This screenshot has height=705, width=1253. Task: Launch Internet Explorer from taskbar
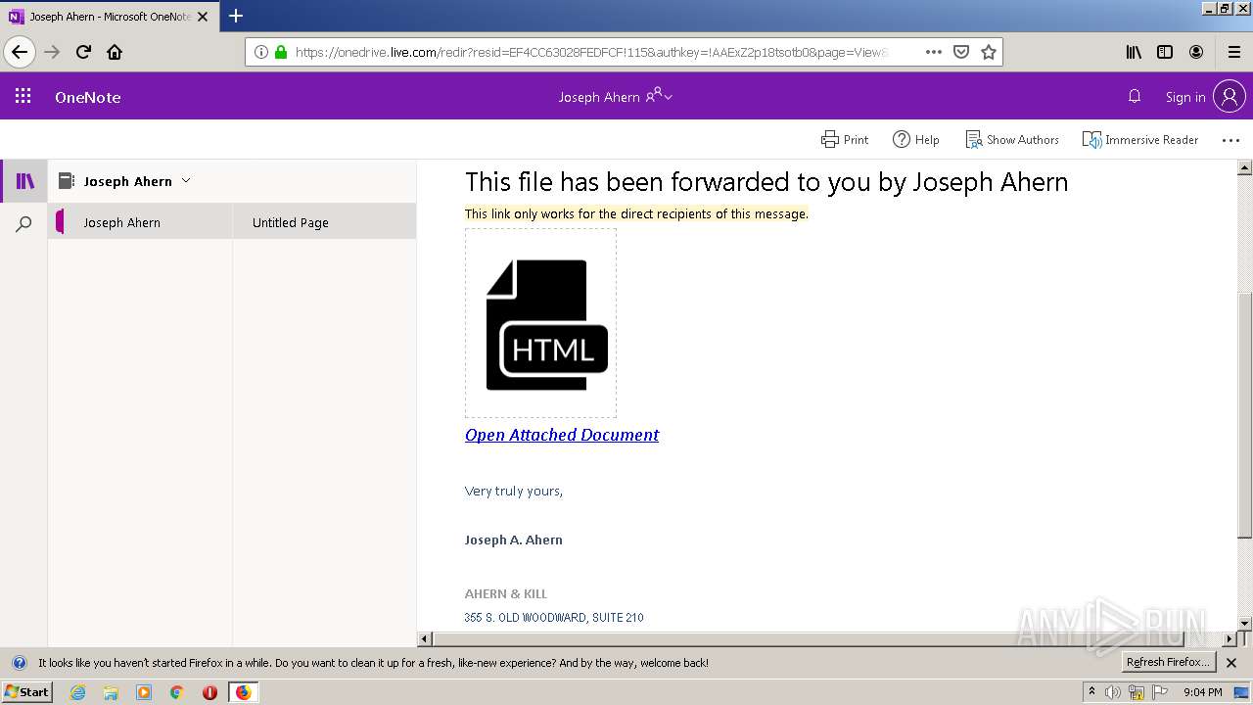coord(77,692)
